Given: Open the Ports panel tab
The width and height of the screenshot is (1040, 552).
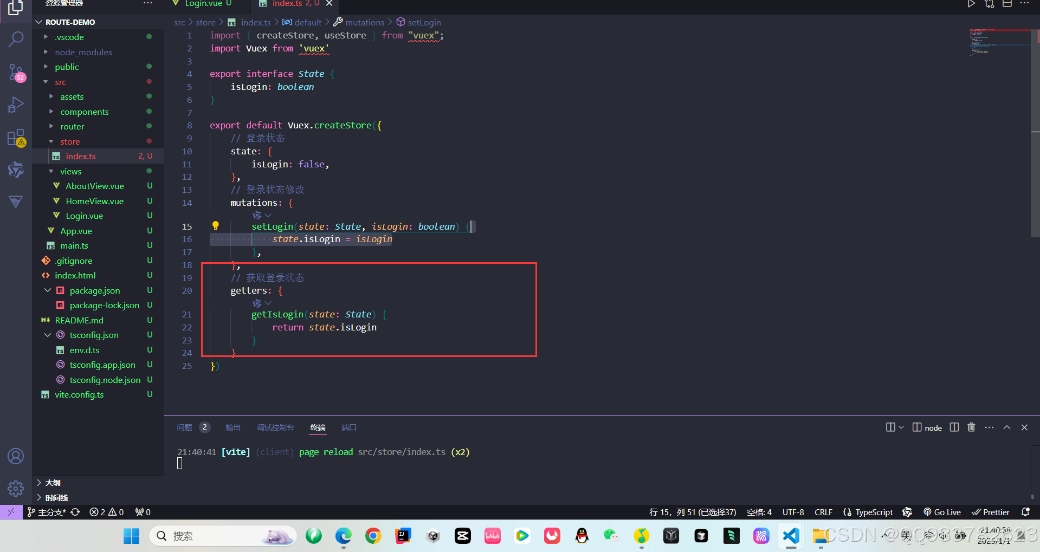Looking at the screenshot, I should [348, 427].
